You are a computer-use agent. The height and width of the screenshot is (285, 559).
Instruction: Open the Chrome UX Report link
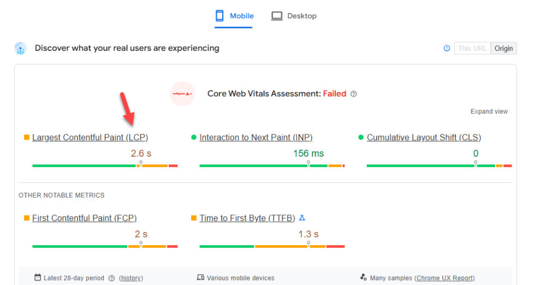point(444,278)
